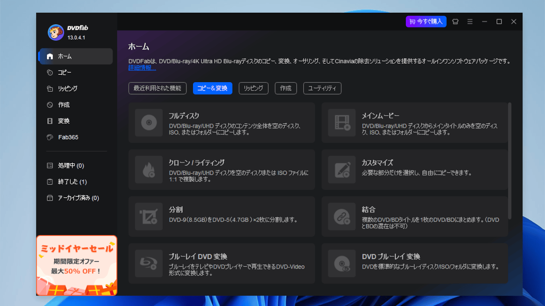This screenshot has width=545, height=306.
Task: Click the 今すぐ購入 button
Action: click(x=426, y=22)
